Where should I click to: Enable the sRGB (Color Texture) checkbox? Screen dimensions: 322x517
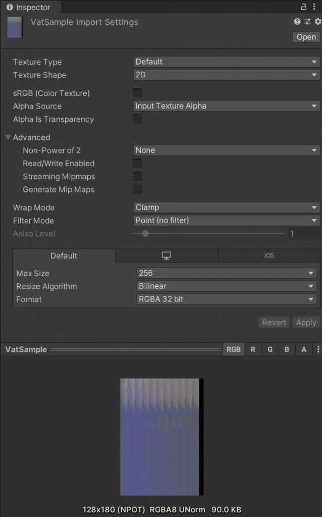coord(137,93)
